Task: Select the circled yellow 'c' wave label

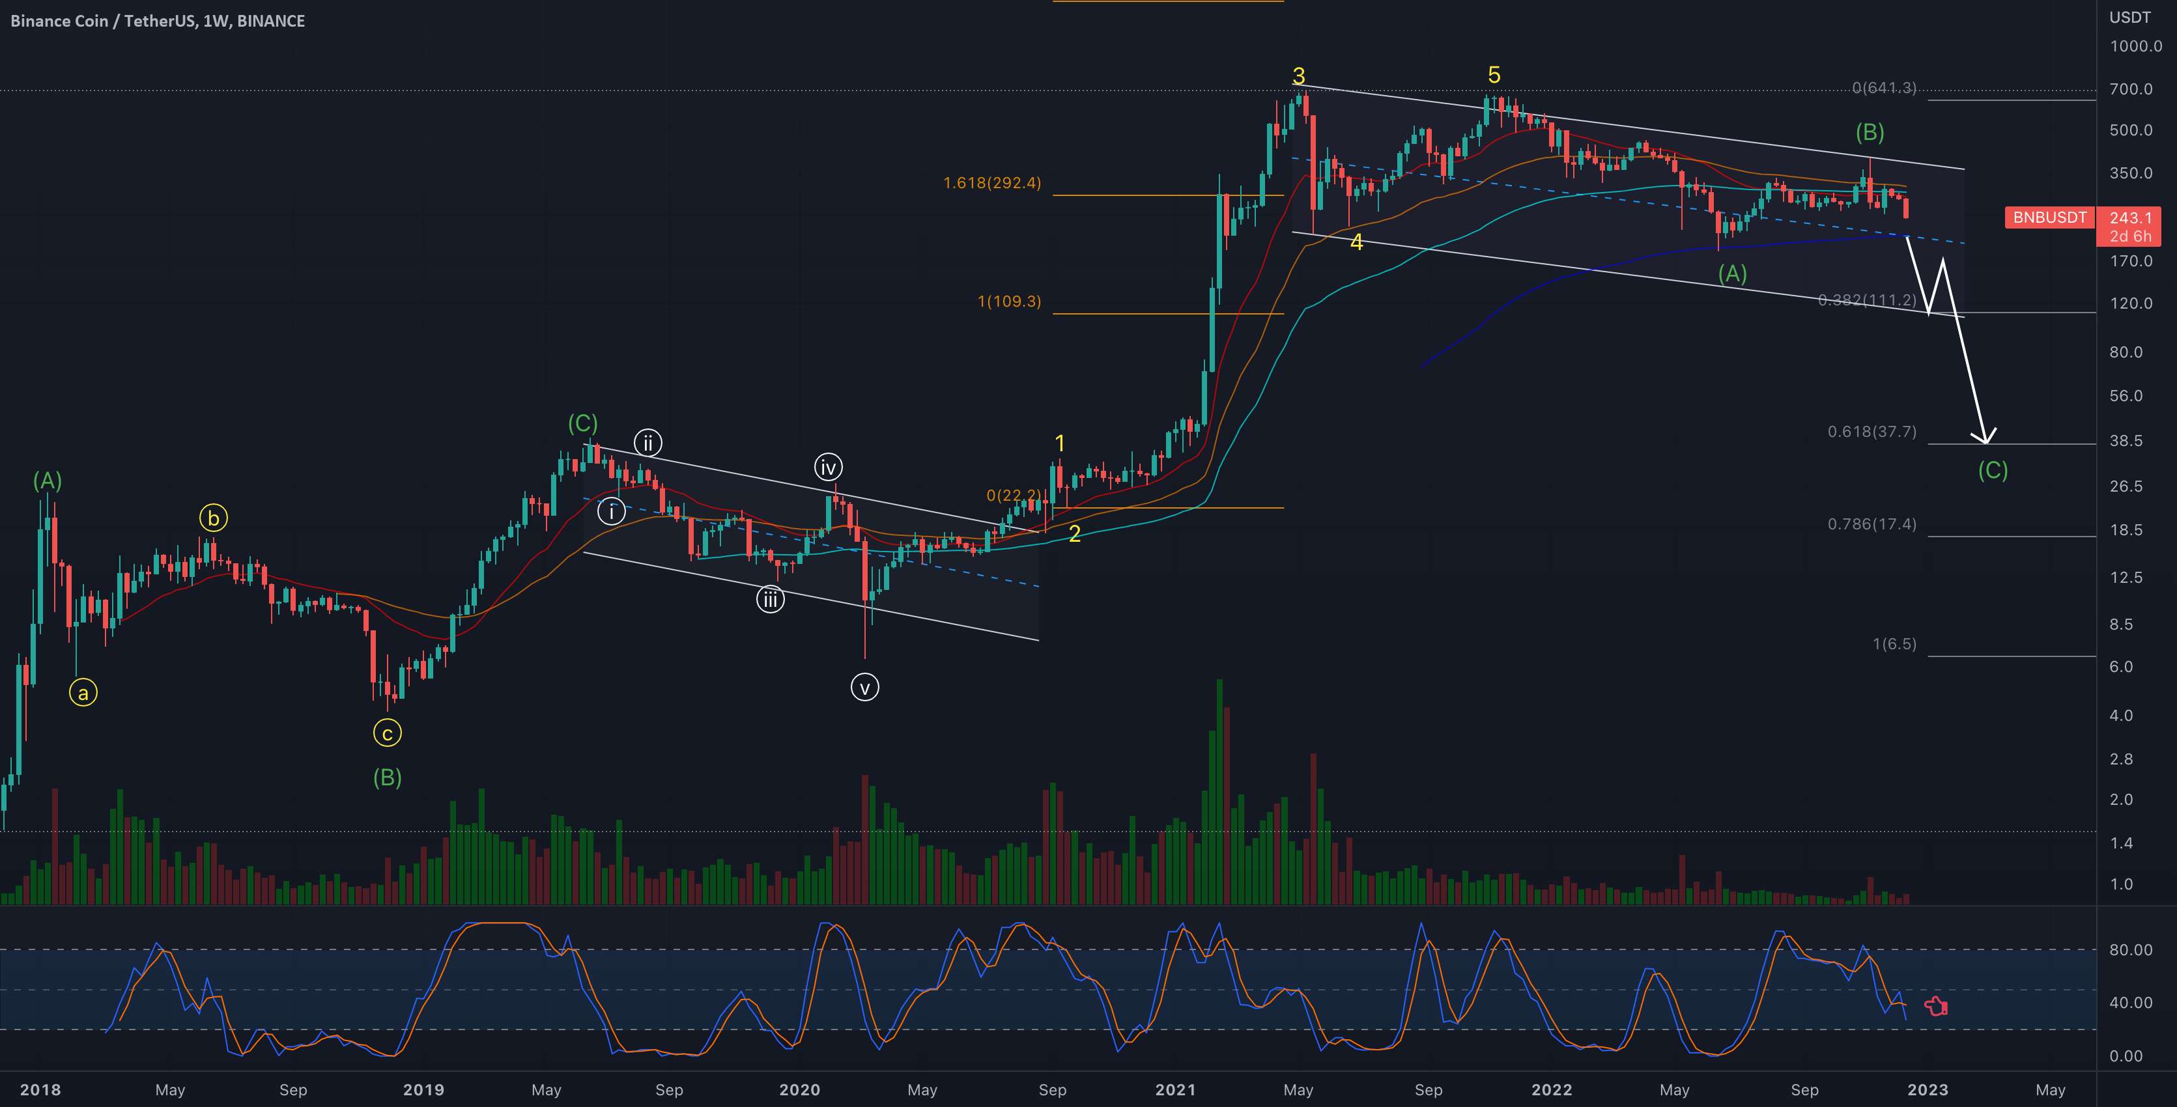Action: click(x=387, y=733)
